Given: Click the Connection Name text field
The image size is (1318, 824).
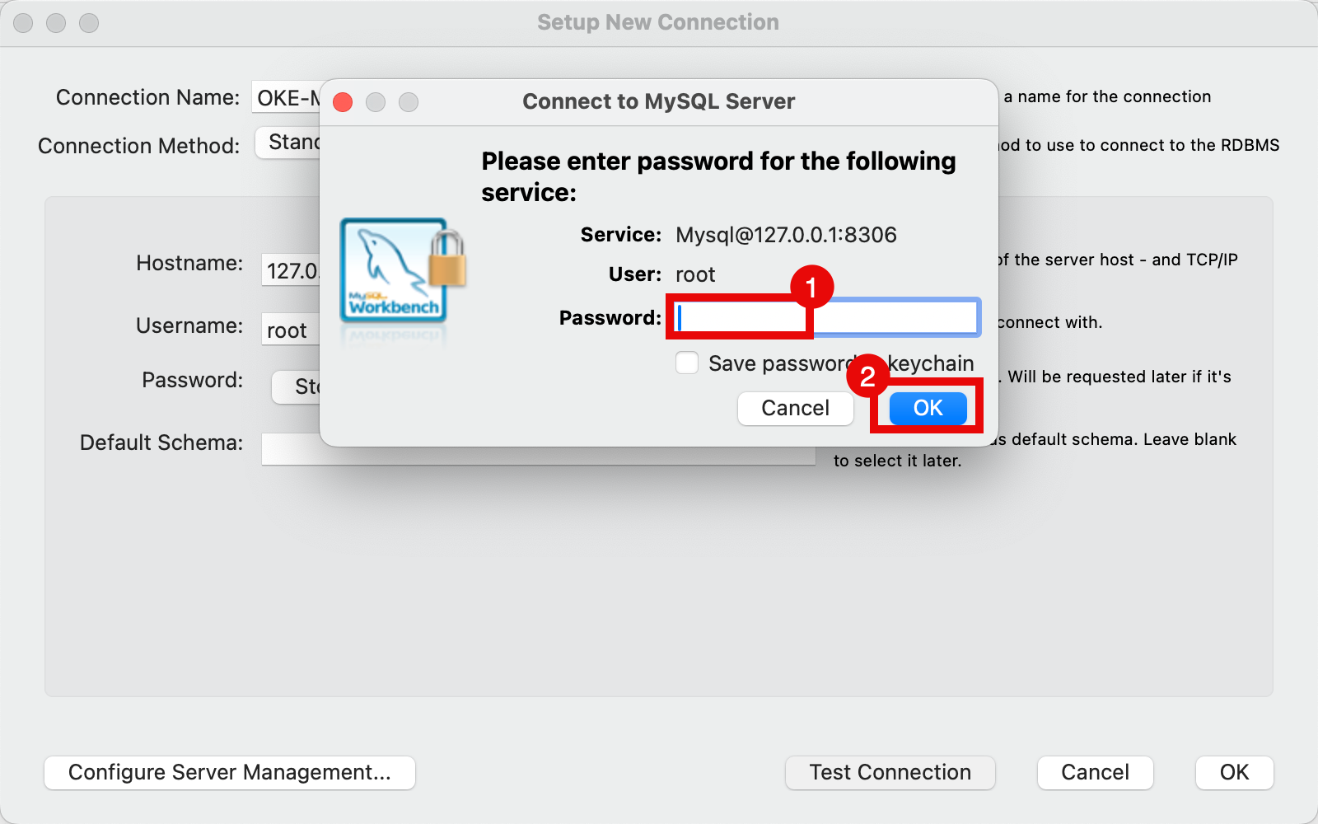Looking at the screenshot, I should tap(286, 98).
